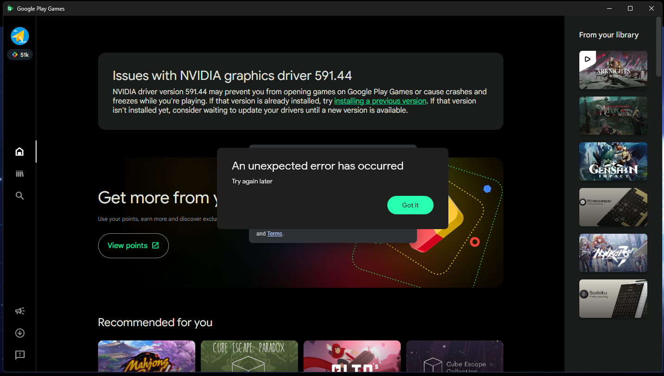Open the 51k Play Points badge

[x=20, y=55]
